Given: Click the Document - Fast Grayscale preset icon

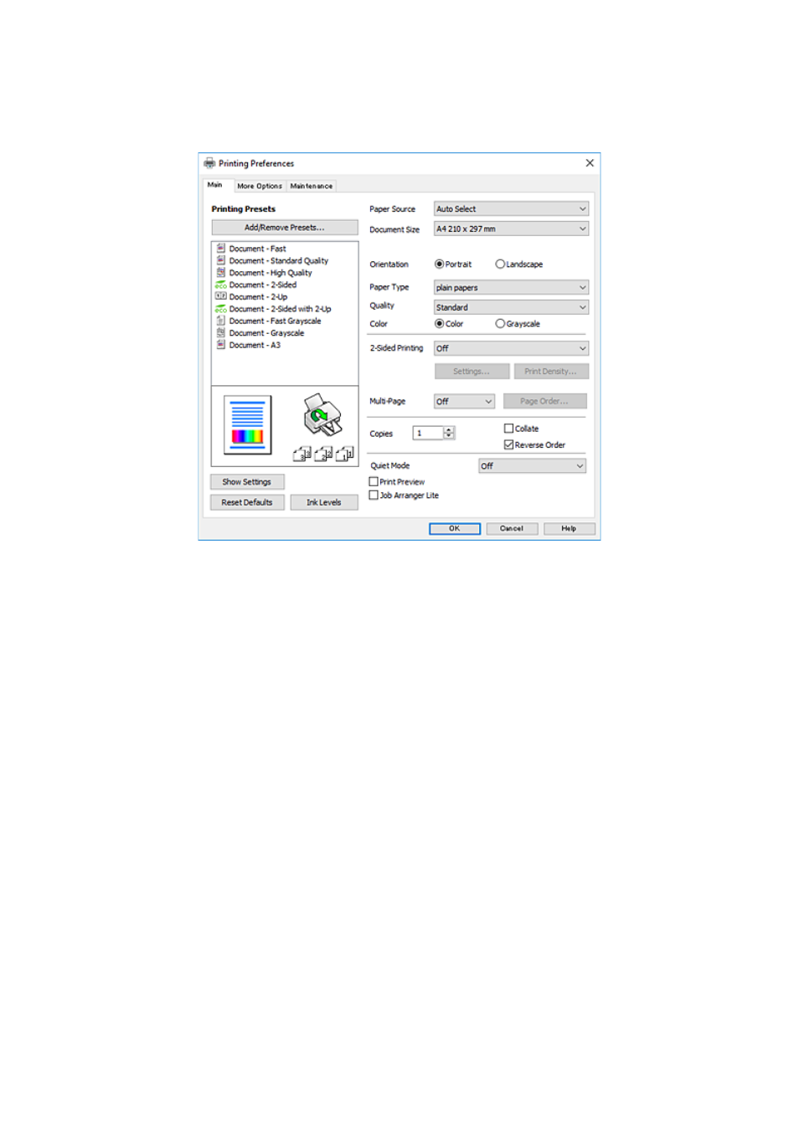Looking at the screenshot, I should 220,321.
